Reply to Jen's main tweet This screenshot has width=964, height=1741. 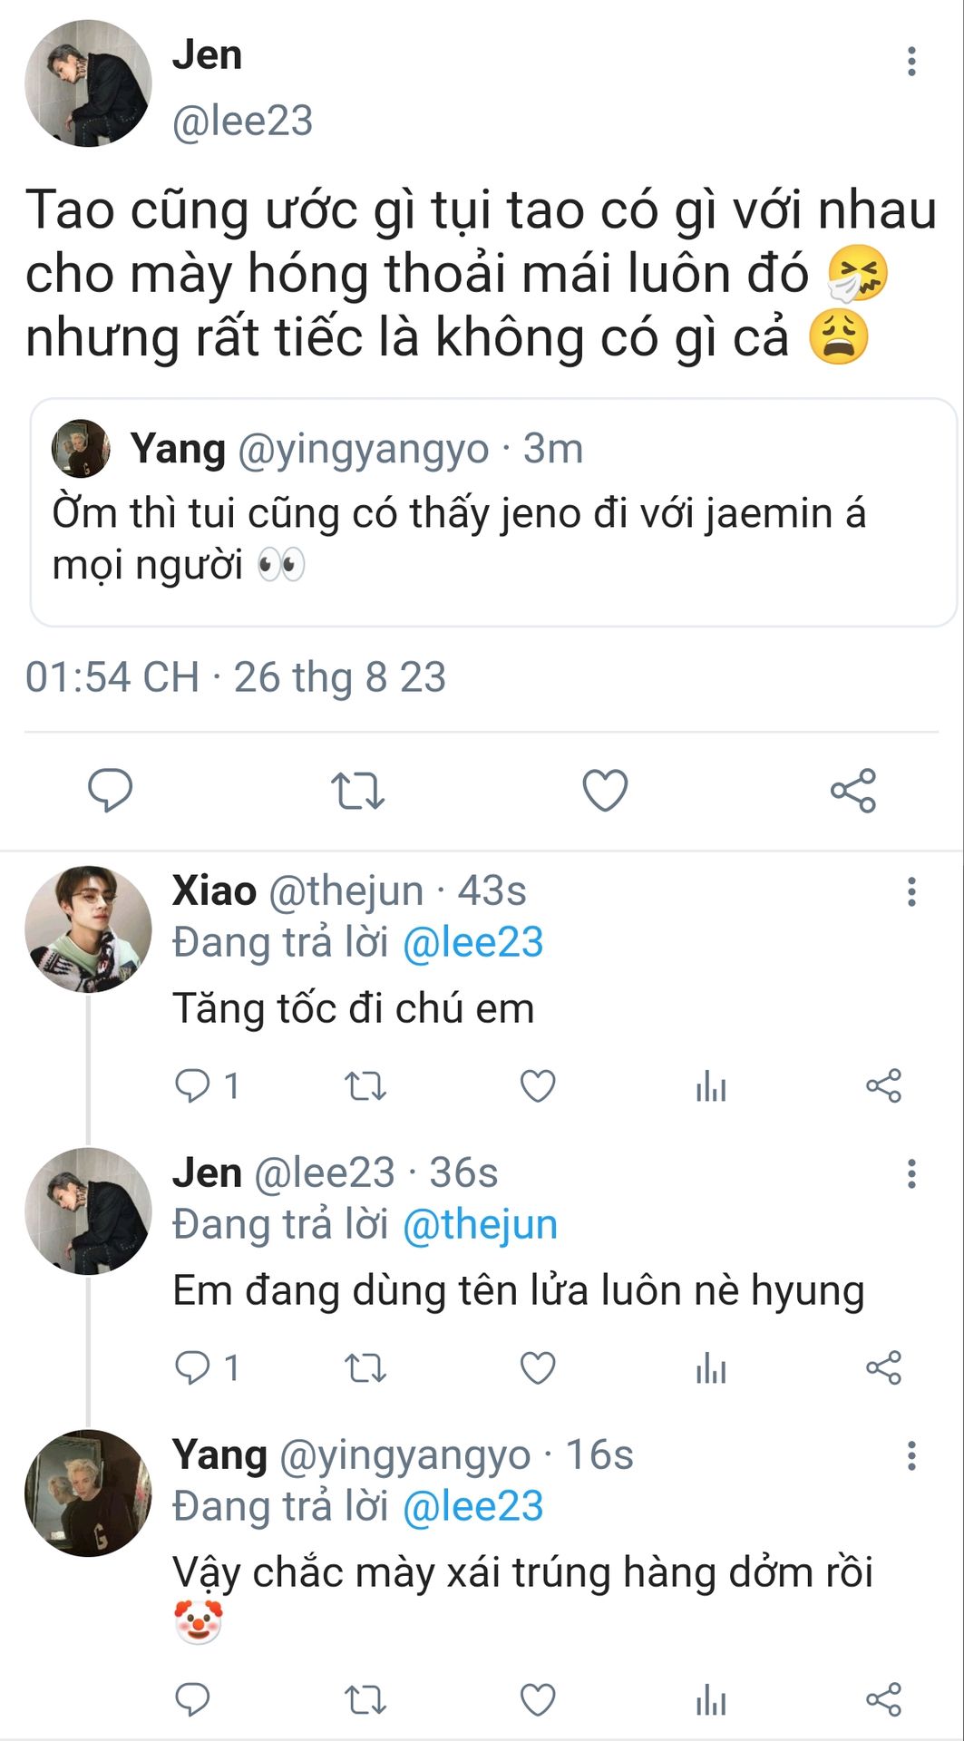tap(110, 789)
